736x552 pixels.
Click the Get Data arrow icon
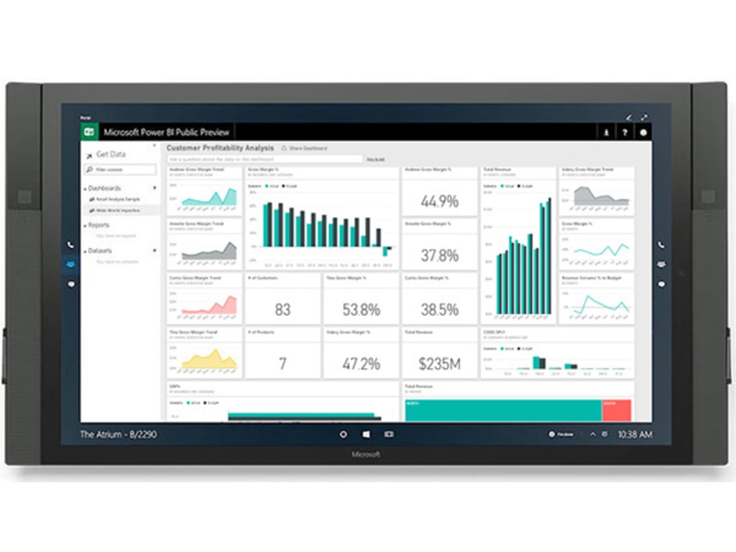89,155
